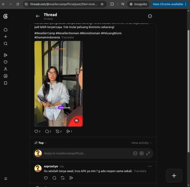Open hashtag #ResellerCamp
Viewport: 190px width, 187px height.
pyautogui.click(x=45, y=33)
